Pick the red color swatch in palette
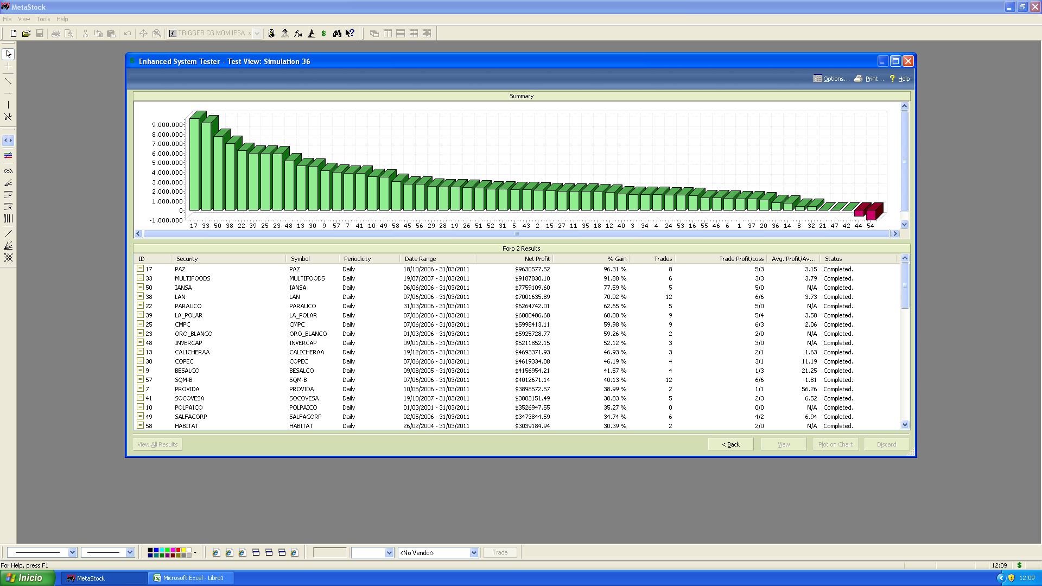The height and width of the screenshot is (586, 1042). tap(178, 550)
